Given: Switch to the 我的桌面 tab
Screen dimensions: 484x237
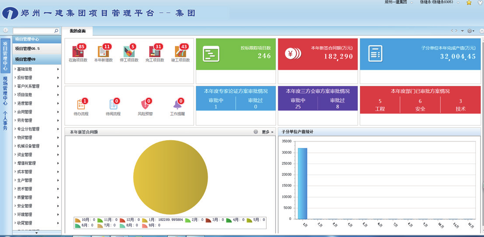Looking at the screenshot, I should click(x=77, y=31).
